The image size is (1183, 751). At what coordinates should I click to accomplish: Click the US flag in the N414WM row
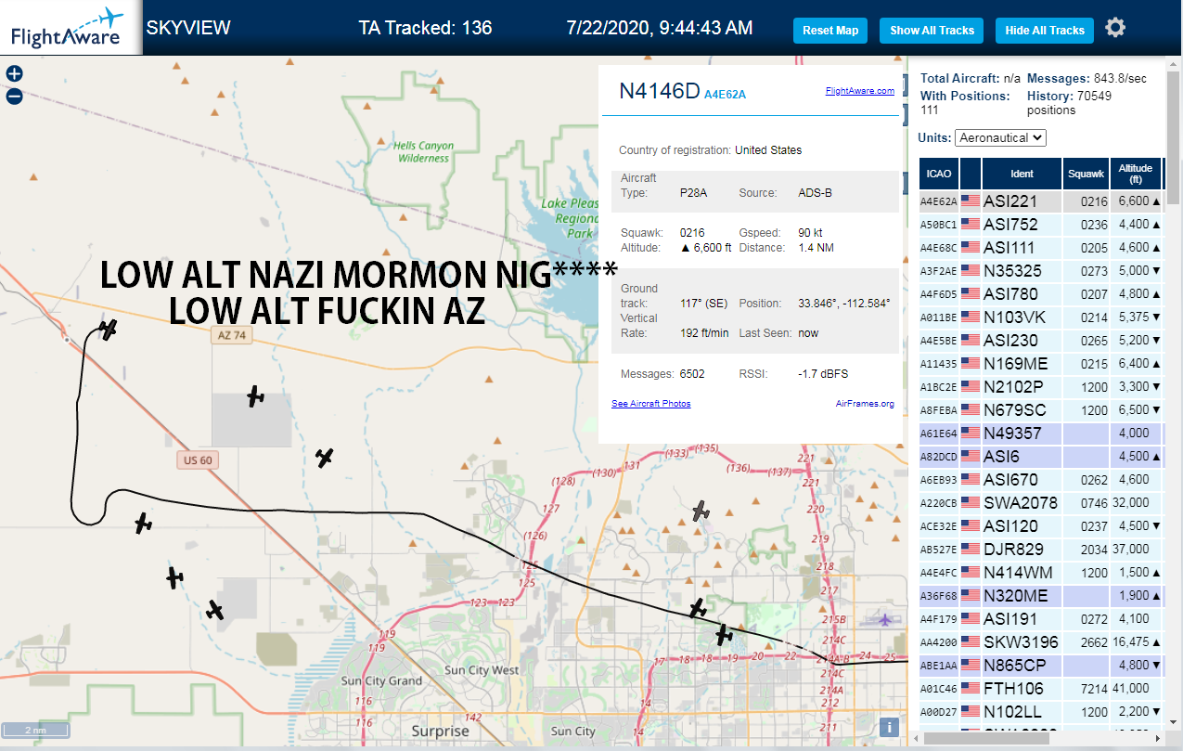[x=971, y=572]
